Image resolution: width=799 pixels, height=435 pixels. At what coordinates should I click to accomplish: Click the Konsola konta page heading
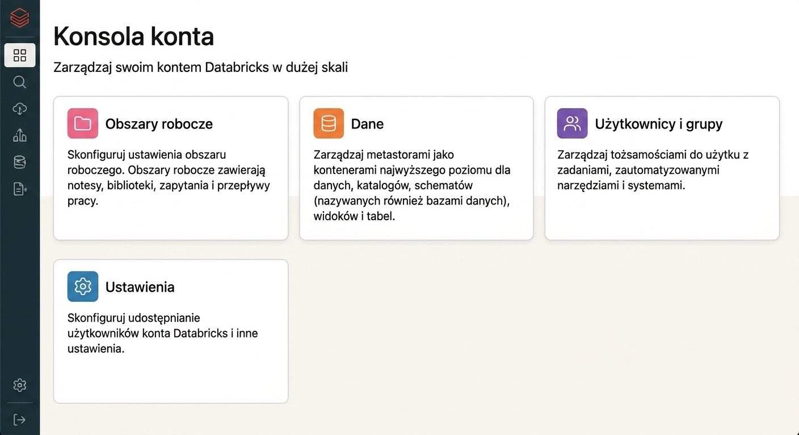click(x=134, y=37)
